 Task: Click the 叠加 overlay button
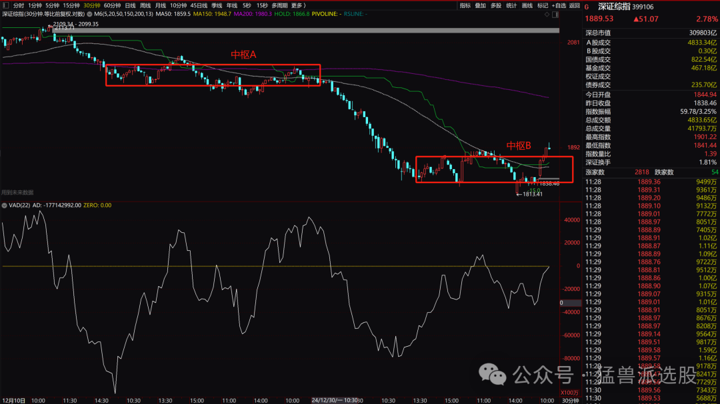click(x=480, y=5)
